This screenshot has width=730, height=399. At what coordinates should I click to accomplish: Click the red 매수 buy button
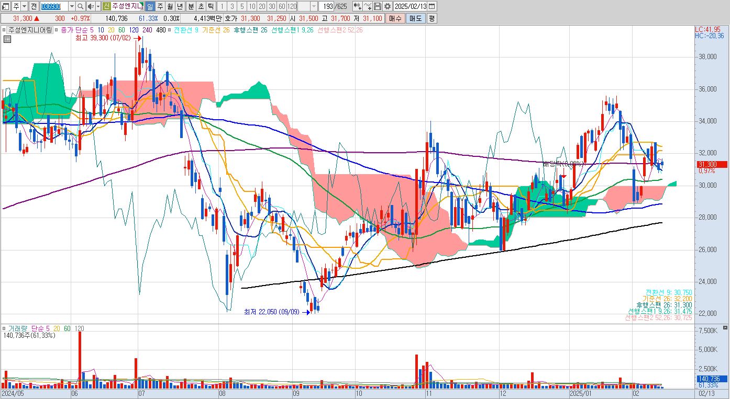click(395, 18)
